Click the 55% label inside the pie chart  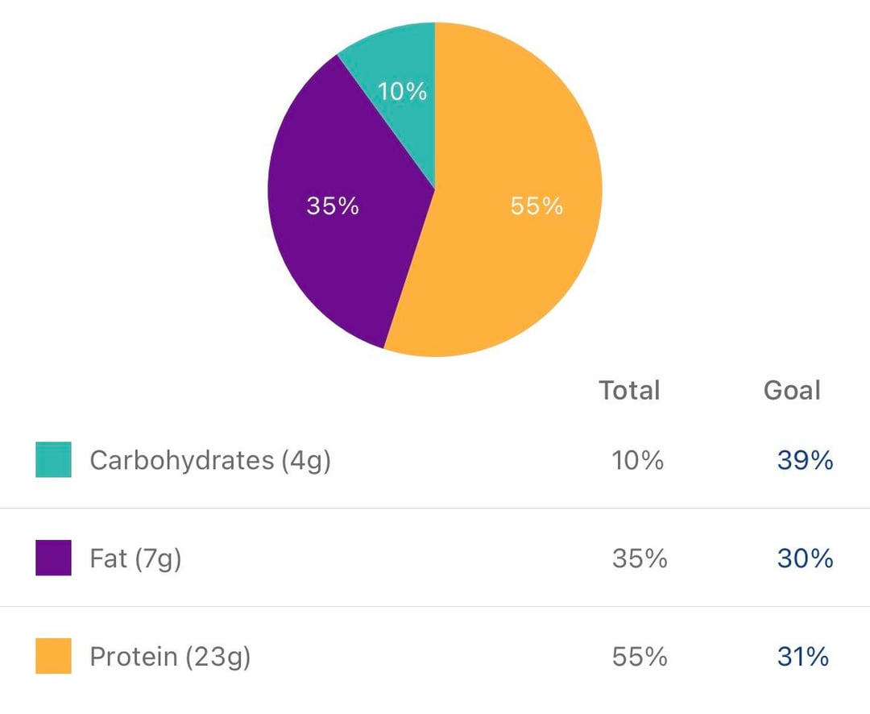[536, 206]
